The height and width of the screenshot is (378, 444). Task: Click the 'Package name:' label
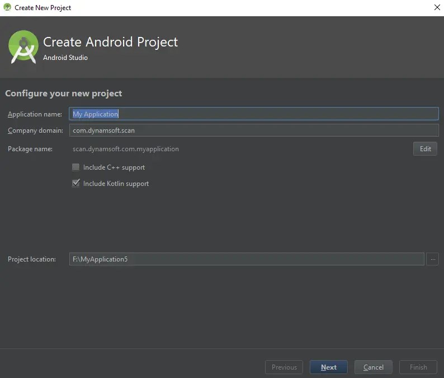click(x=30, y=149)
